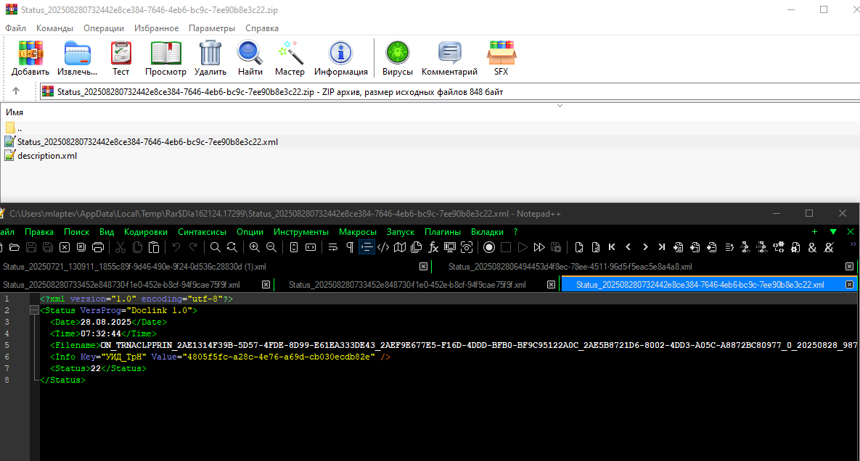This screenshot has height=461, width=860.
Task: Click the next search result arrow icon
Action: (645, 247)
